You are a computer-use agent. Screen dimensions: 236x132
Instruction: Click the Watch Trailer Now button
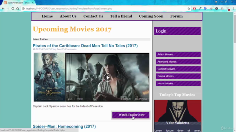point(131,115)
